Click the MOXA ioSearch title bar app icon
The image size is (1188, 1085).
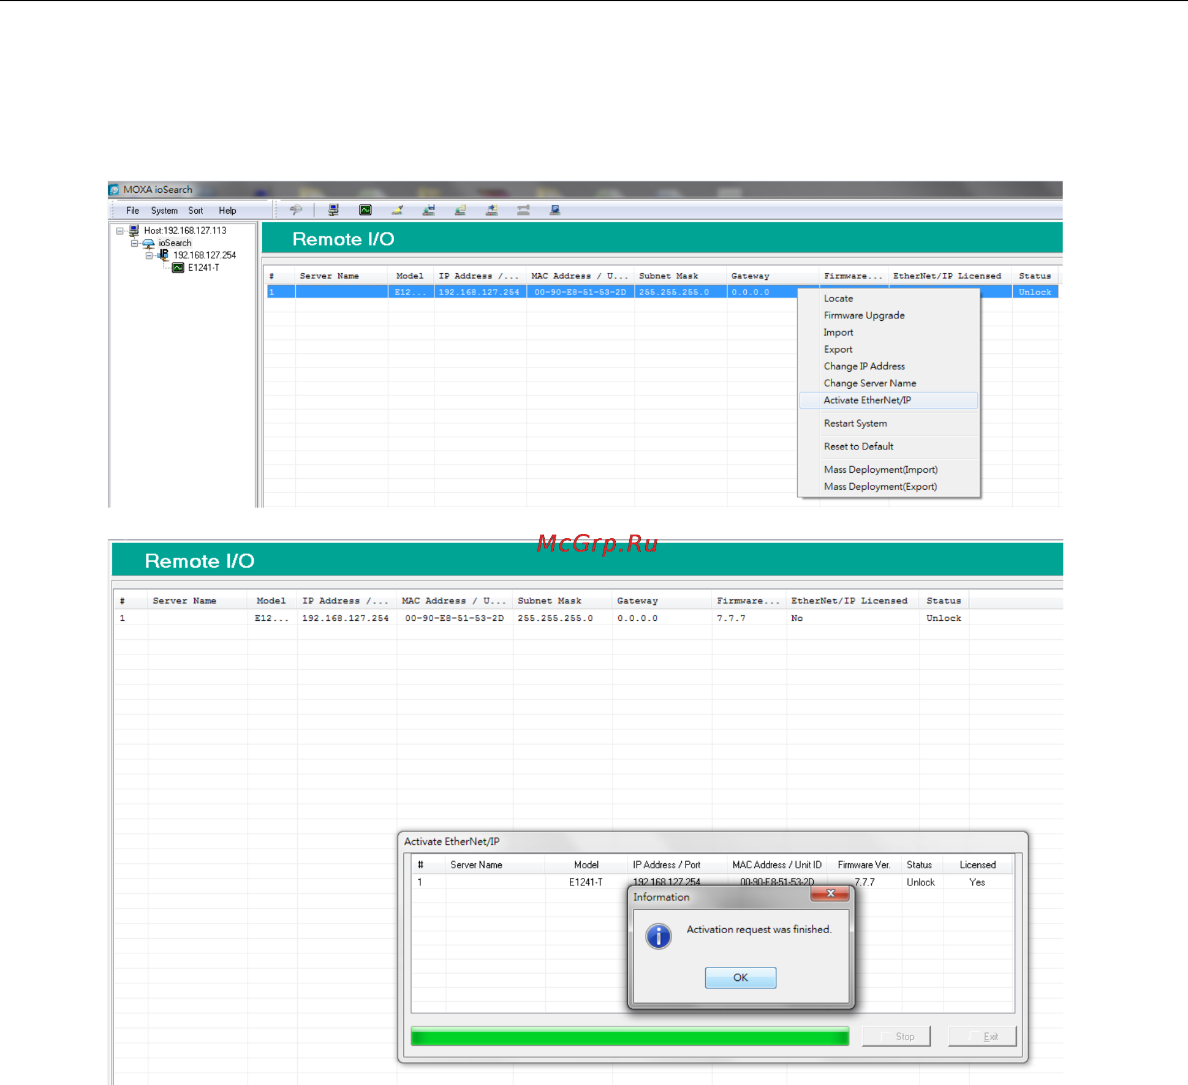click(115, 190)
